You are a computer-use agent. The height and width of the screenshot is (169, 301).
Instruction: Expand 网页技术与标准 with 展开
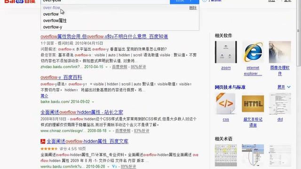click(x=284, y=87)
